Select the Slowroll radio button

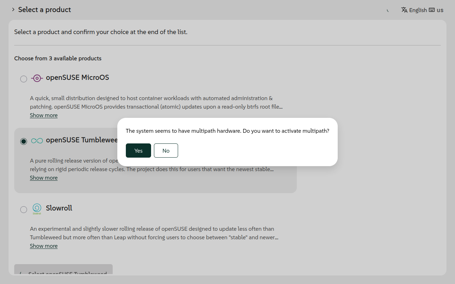point(23,209)
